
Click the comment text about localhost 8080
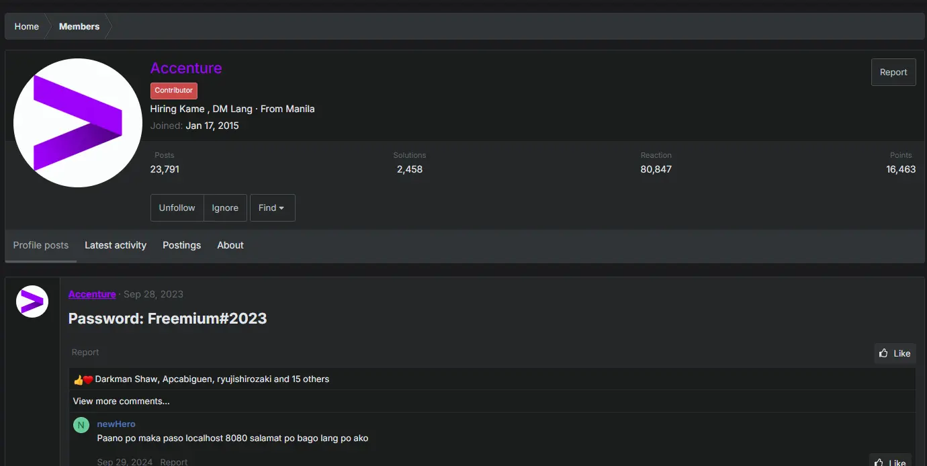232,438
